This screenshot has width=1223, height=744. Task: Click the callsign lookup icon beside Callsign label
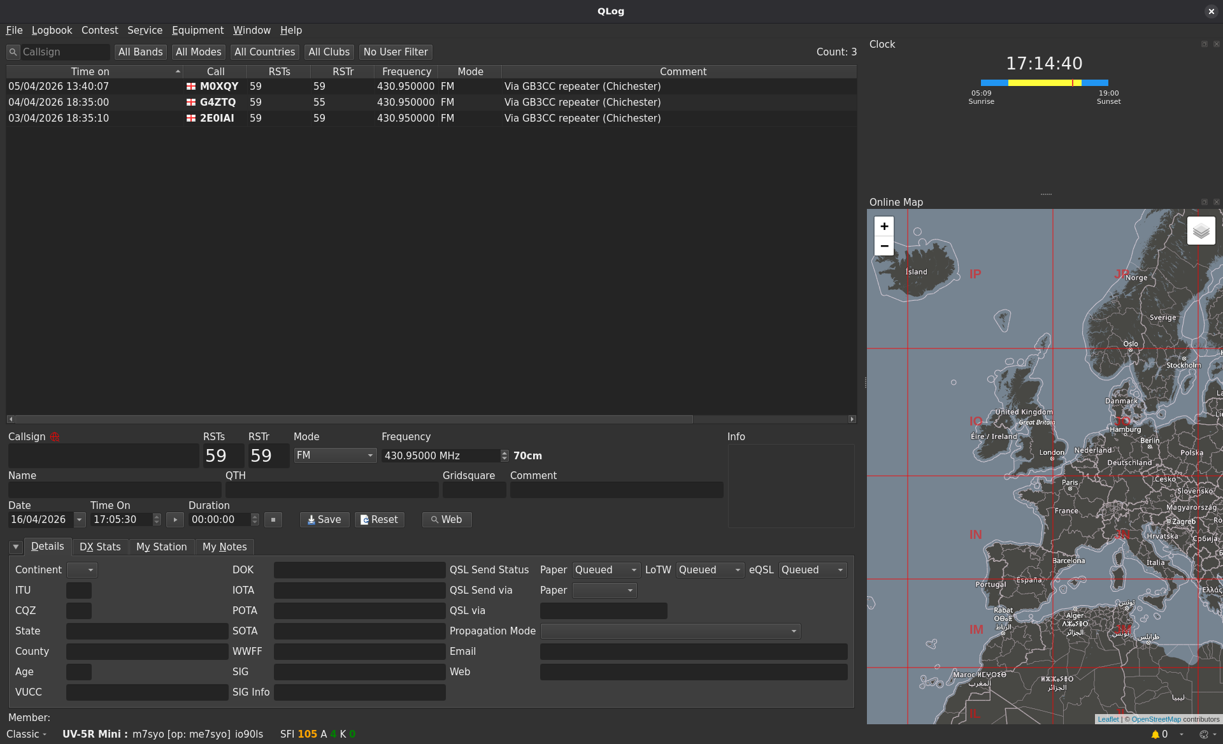click(55, 437)
